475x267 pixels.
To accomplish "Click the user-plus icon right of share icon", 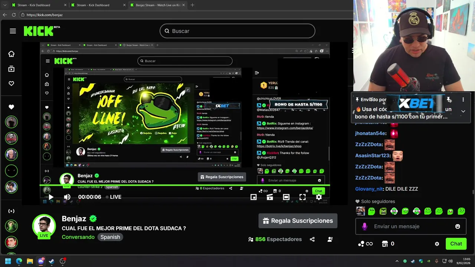I will coord(330,239).
